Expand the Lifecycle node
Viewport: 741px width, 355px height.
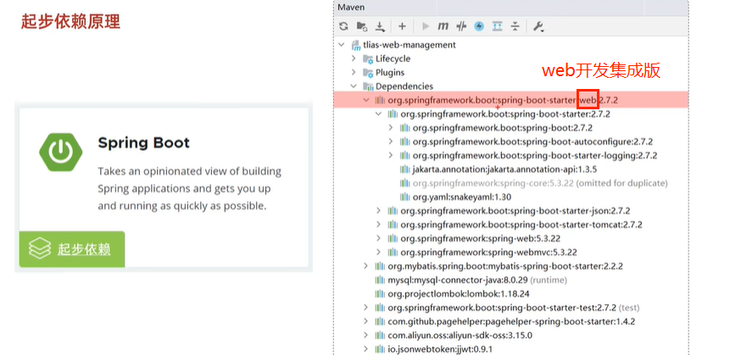pyautogui.click(x=354, y=58)
